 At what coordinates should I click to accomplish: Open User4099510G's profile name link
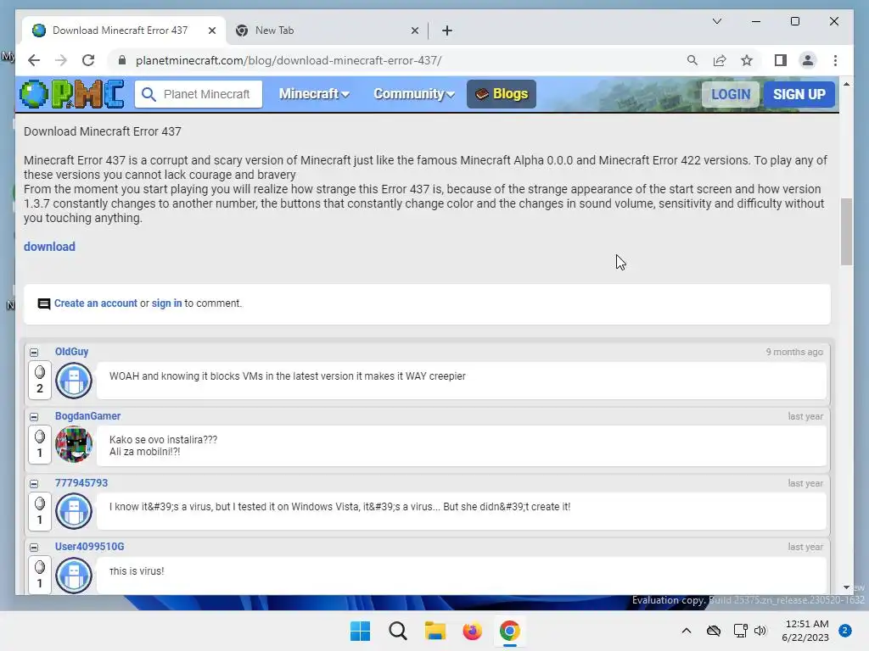pyautogui.click(x=89, y=547)
